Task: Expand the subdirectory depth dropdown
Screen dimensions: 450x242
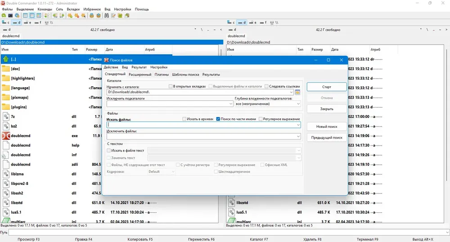Action: (298, 104)
